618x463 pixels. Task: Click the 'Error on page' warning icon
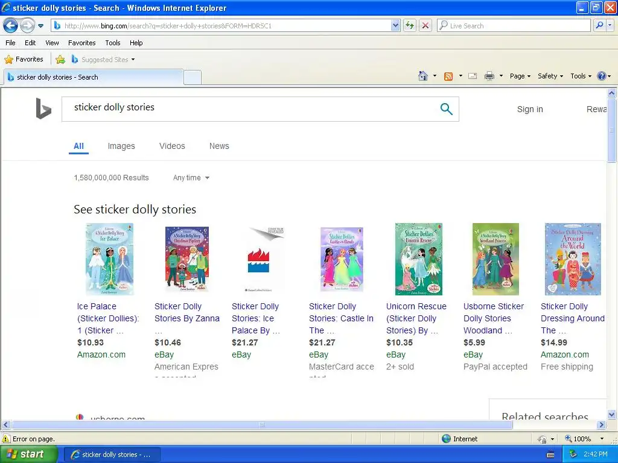pyautogui.click(x=6, y=439)
